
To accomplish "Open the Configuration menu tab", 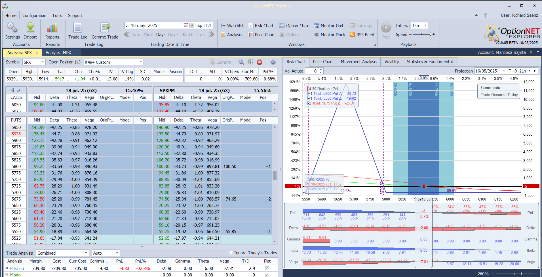I will [x=34, y=16].
